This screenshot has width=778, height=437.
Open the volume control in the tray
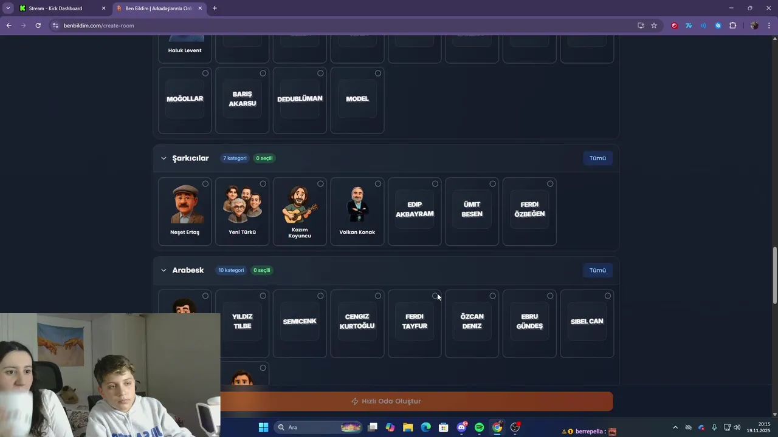point(737,427)
